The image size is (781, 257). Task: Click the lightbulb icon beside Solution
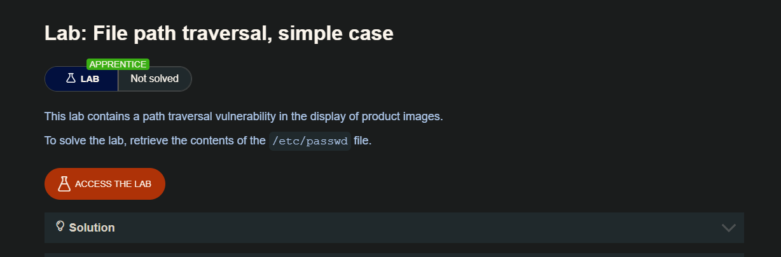click(x=61, y=226)
